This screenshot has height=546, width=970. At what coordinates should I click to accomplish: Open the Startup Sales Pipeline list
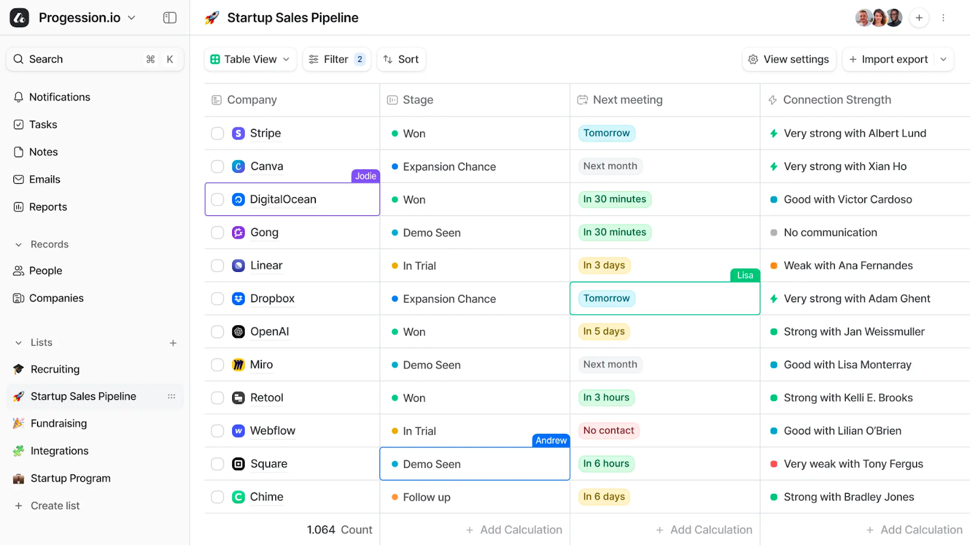tap(83, 396)
